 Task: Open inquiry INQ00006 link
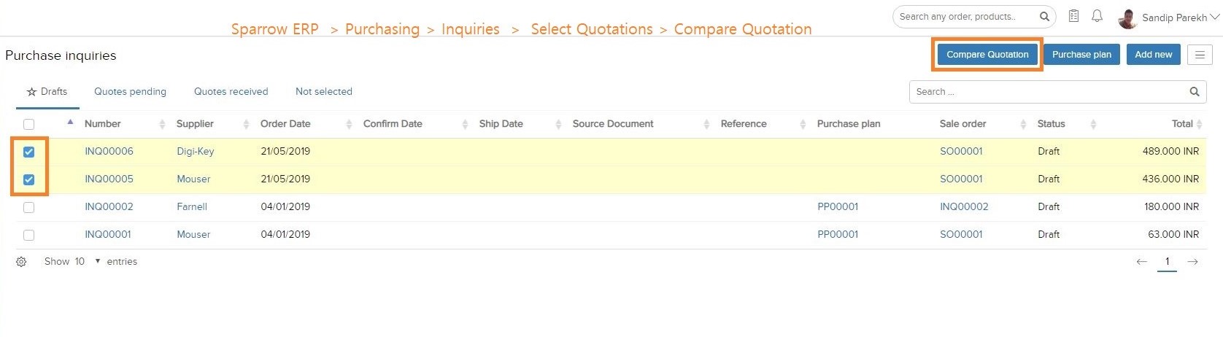(x=109, y=152)
